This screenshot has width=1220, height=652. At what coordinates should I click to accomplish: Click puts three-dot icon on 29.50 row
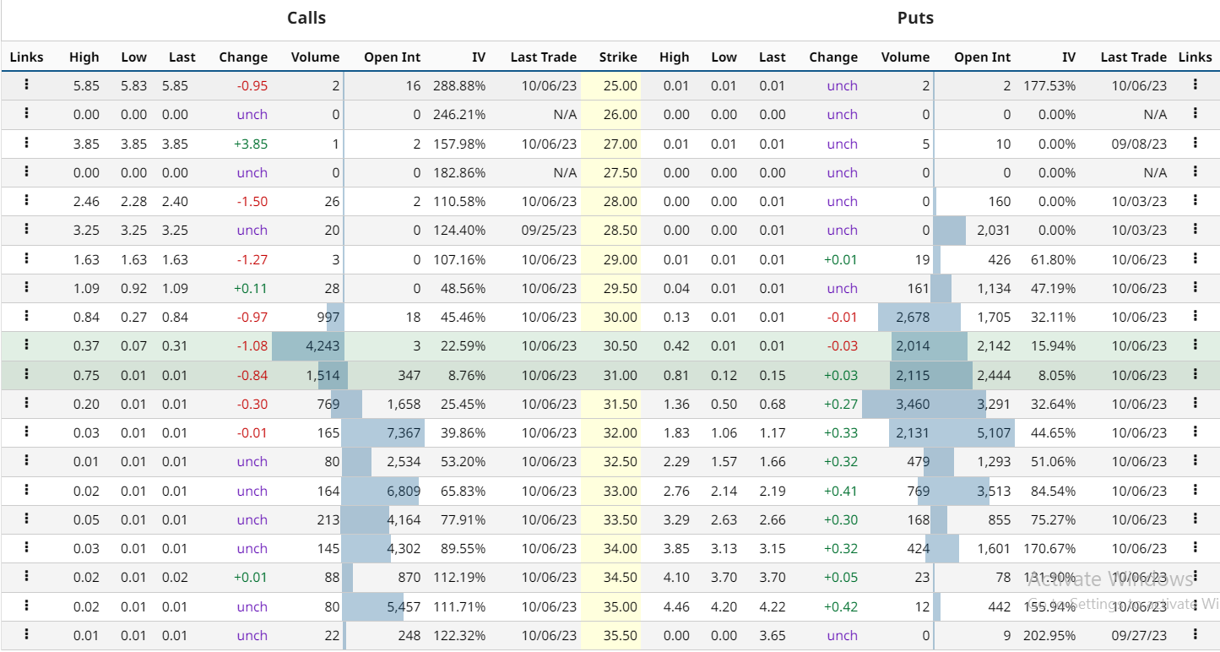[1195, 287]
